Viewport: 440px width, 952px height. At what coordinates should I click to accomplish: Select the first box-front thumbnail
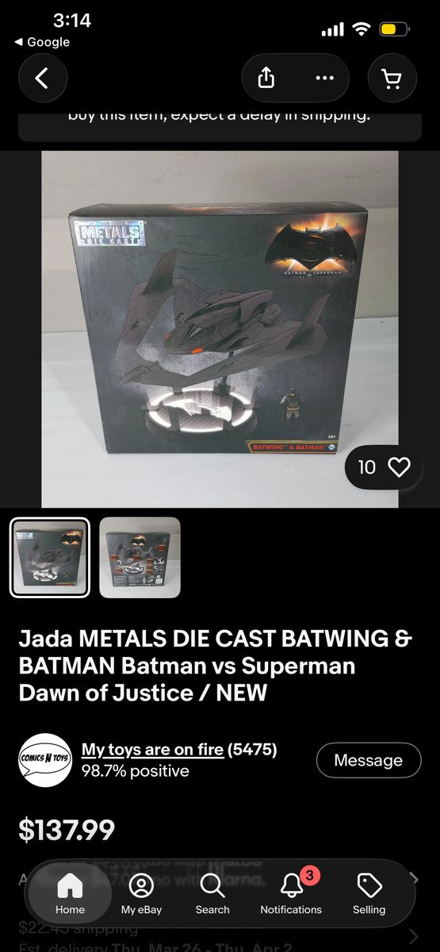click(50, 557)
